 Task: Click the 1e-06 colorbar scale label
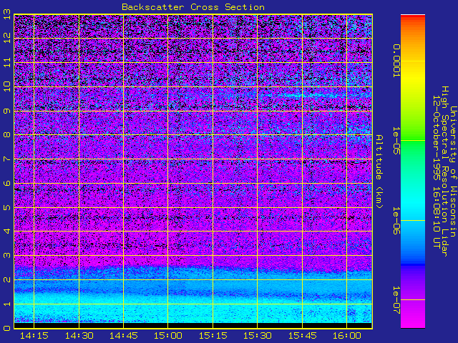pyautogui.click(x=396, y=221)
